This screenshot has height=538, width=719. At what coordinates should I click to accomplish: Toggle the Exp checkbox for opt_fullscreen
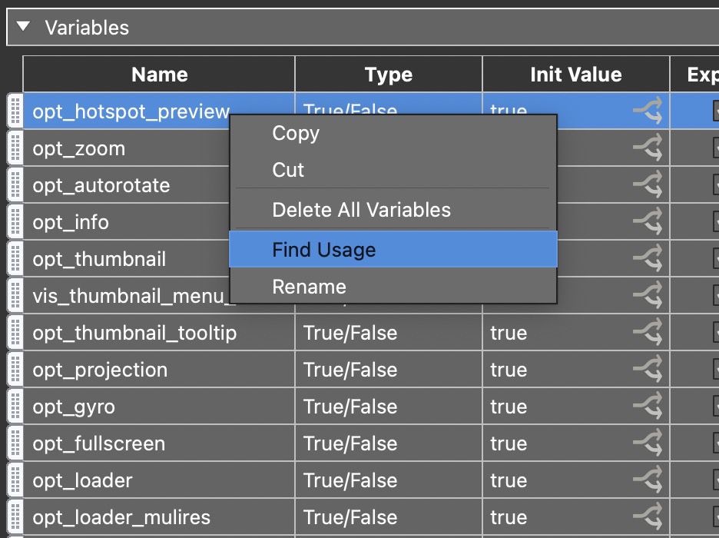coord(714,443)
